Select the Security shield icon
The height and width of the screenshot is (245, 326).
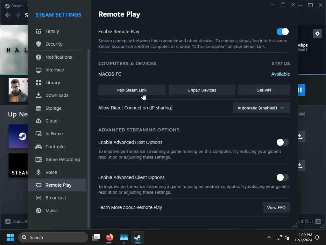pos(39,44)
